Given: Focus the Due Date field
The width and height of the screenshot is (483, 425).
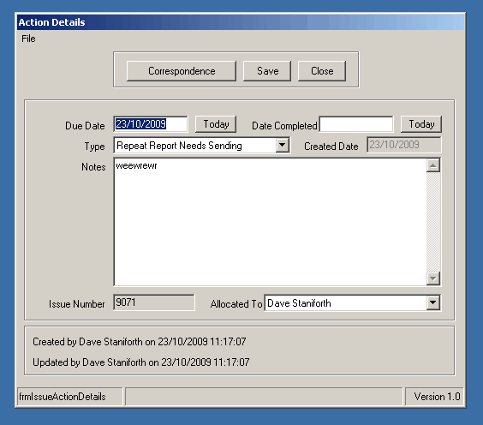Looking at the screenshot, I should click(x=151, y=124).
